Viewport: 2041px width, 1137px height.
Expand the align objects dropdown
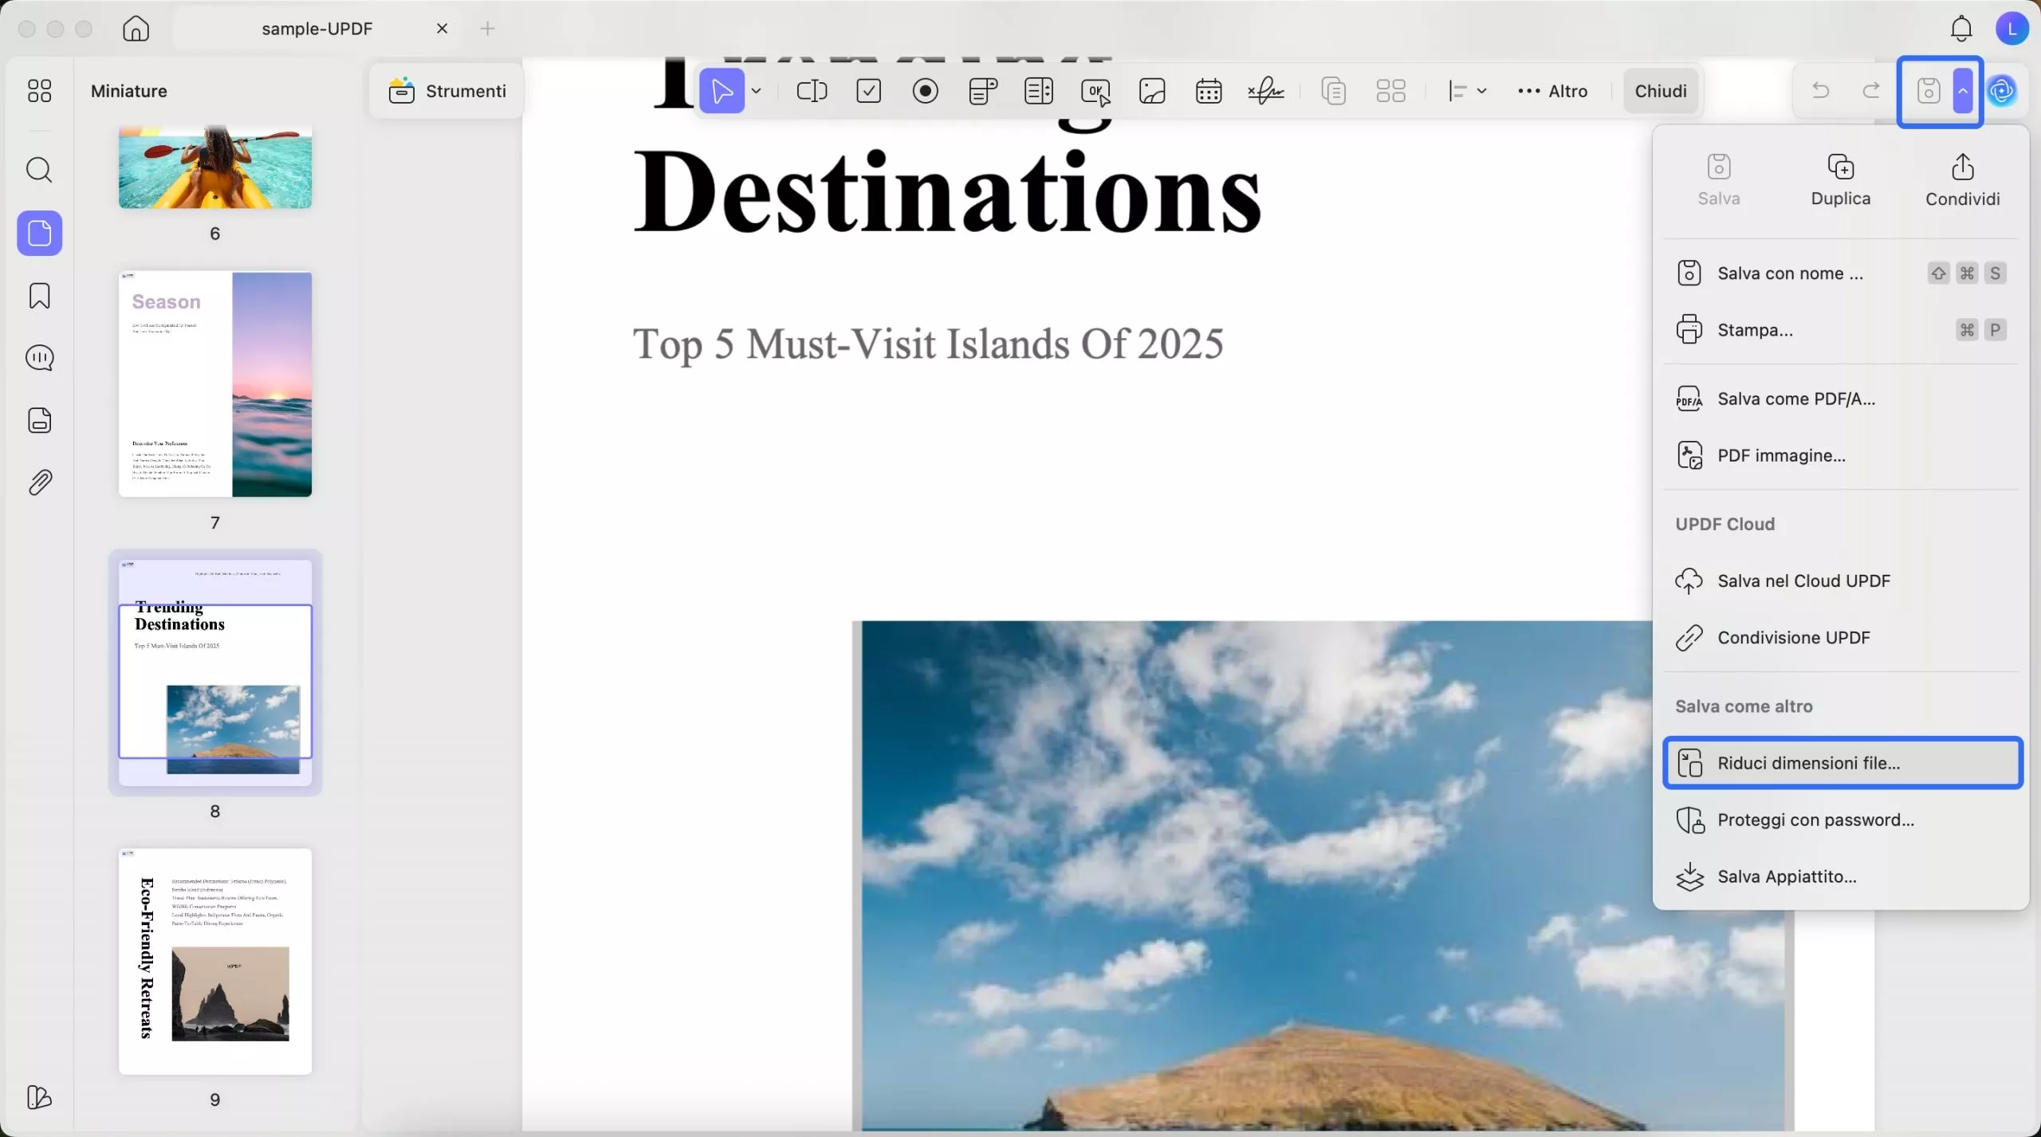click(x=1467, y=91)
